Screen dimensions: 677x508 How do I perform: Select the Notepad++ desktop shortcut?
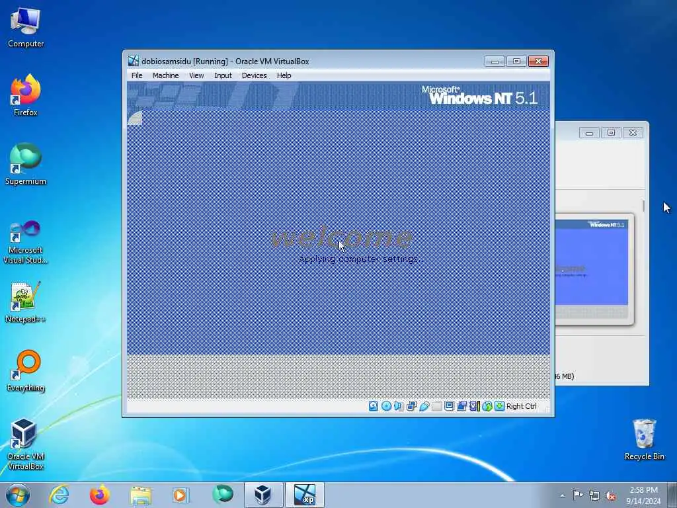[26, 302]
